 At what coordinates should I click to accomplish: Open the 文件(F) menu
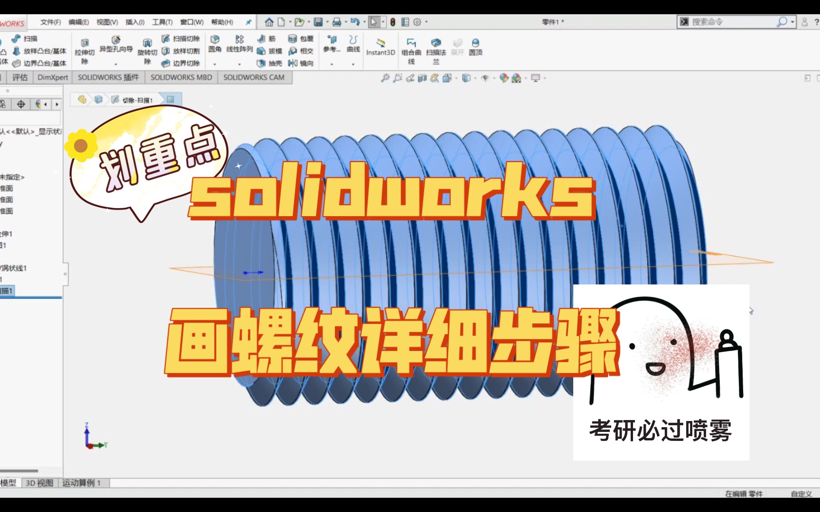point(50,22)
